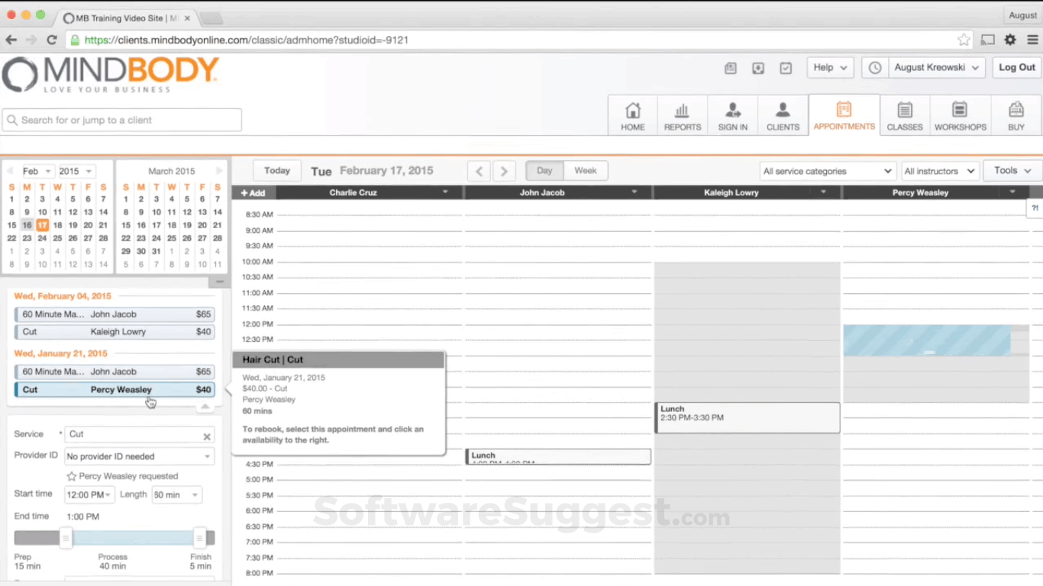Click the clock icon beside August Kreowski
The width and height of the screenshot is (1043, 586).
coord(875,68)
